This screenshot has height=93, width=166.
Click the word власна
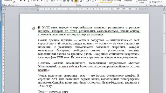point(43,70)
